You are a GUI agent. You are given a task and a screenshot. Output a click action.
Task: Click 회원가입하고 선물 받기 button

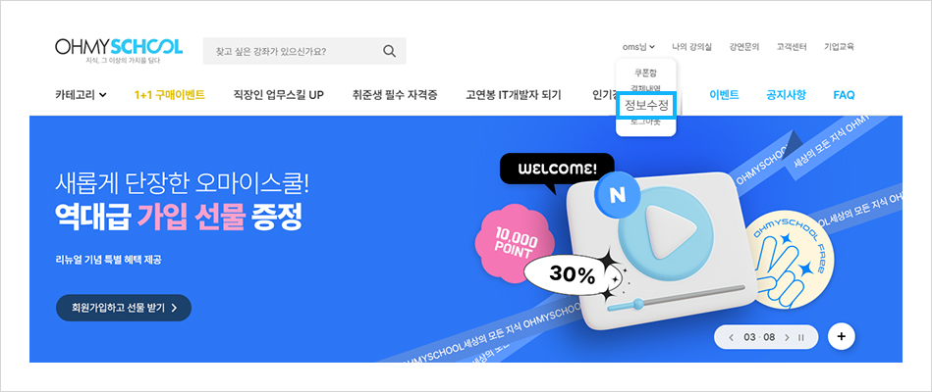coord(124,308)
